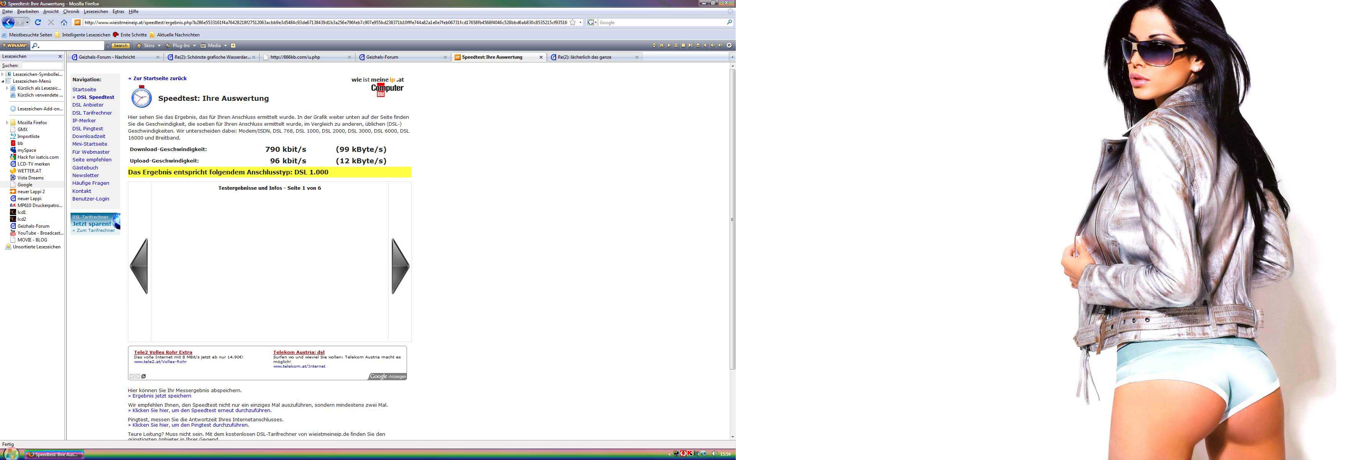Image resolution: width=1349 pixels, height=460 pixels.
Task: Expand the Mozilla Firefox bookmark folder
Action: click(7, 123)
